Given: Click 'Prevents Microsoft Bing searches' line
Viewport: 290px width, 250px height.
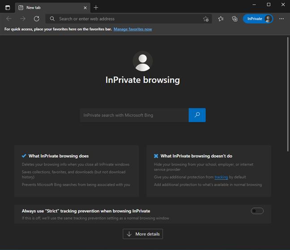Looking at the screenshot, I should pos(76,185).
